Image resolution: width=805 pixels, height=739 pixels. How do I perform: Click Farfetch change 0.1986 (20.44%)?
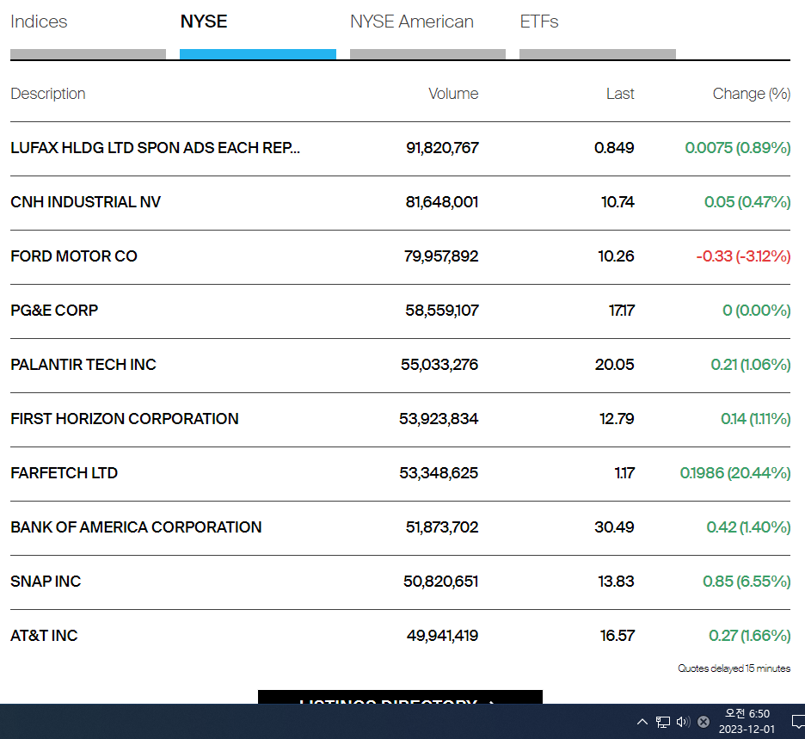click(735, 473)
